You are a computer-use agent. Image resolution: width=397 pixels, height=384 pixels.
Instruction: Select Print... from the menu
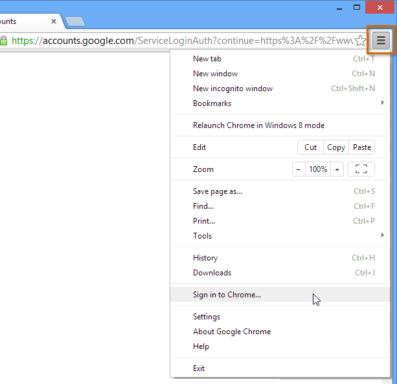click(280, 221)
